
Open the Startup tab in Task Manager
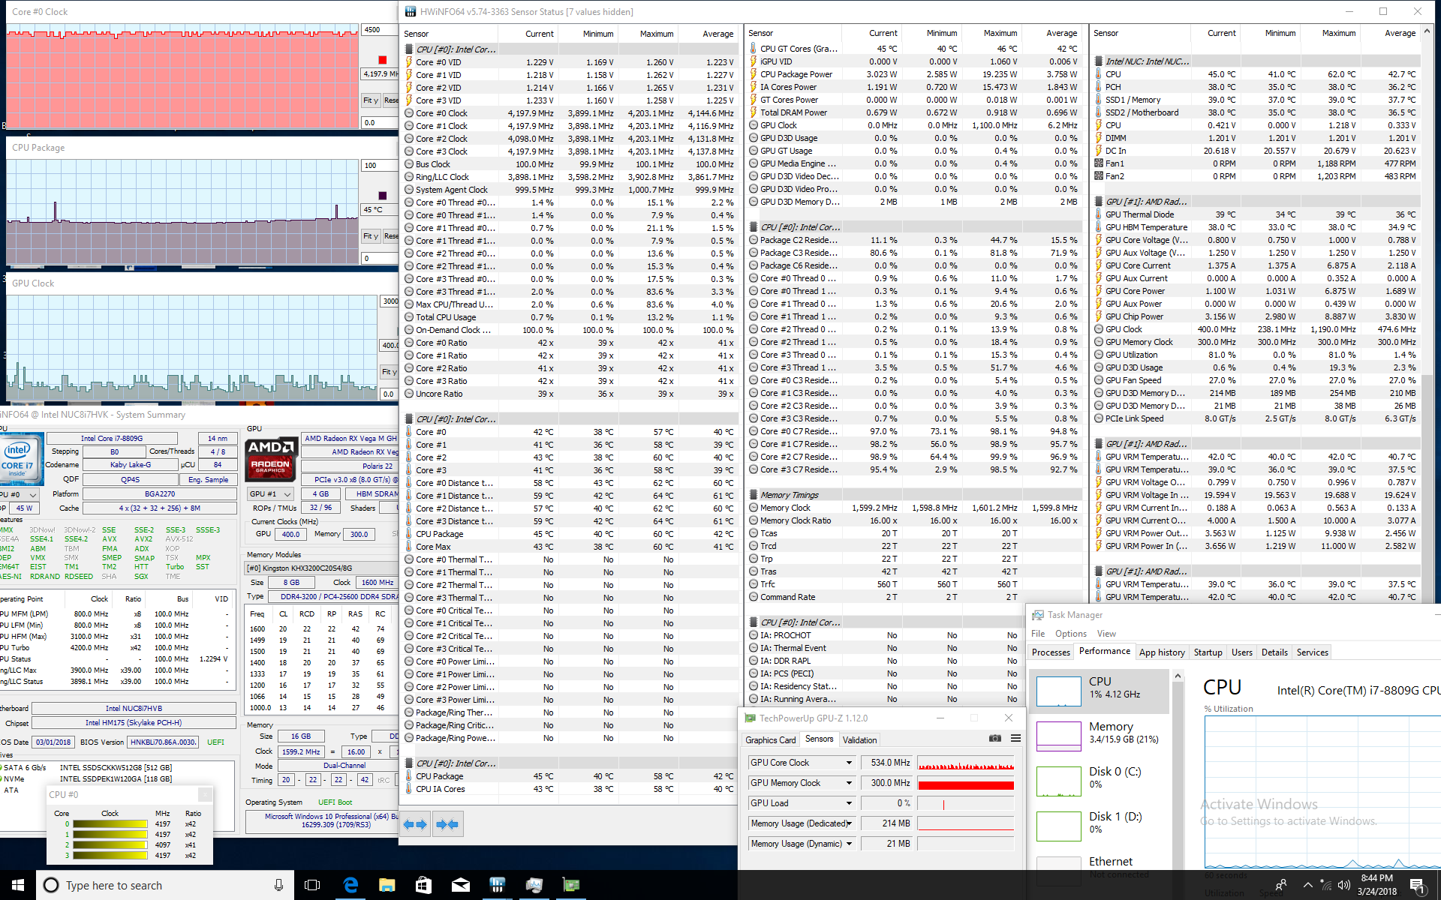click(x=1208, y=652)
